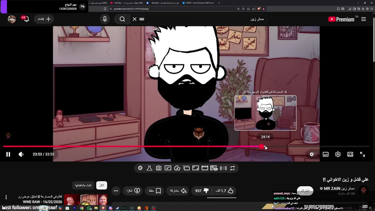Mute the player volume speaker
This screenshot has width=375, height=211.
[x=21, y=154]
